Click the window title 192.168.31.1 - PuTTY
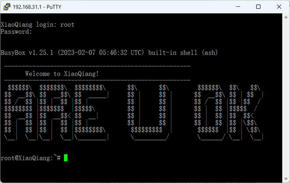The image size is (290, 183). [37, 7]
